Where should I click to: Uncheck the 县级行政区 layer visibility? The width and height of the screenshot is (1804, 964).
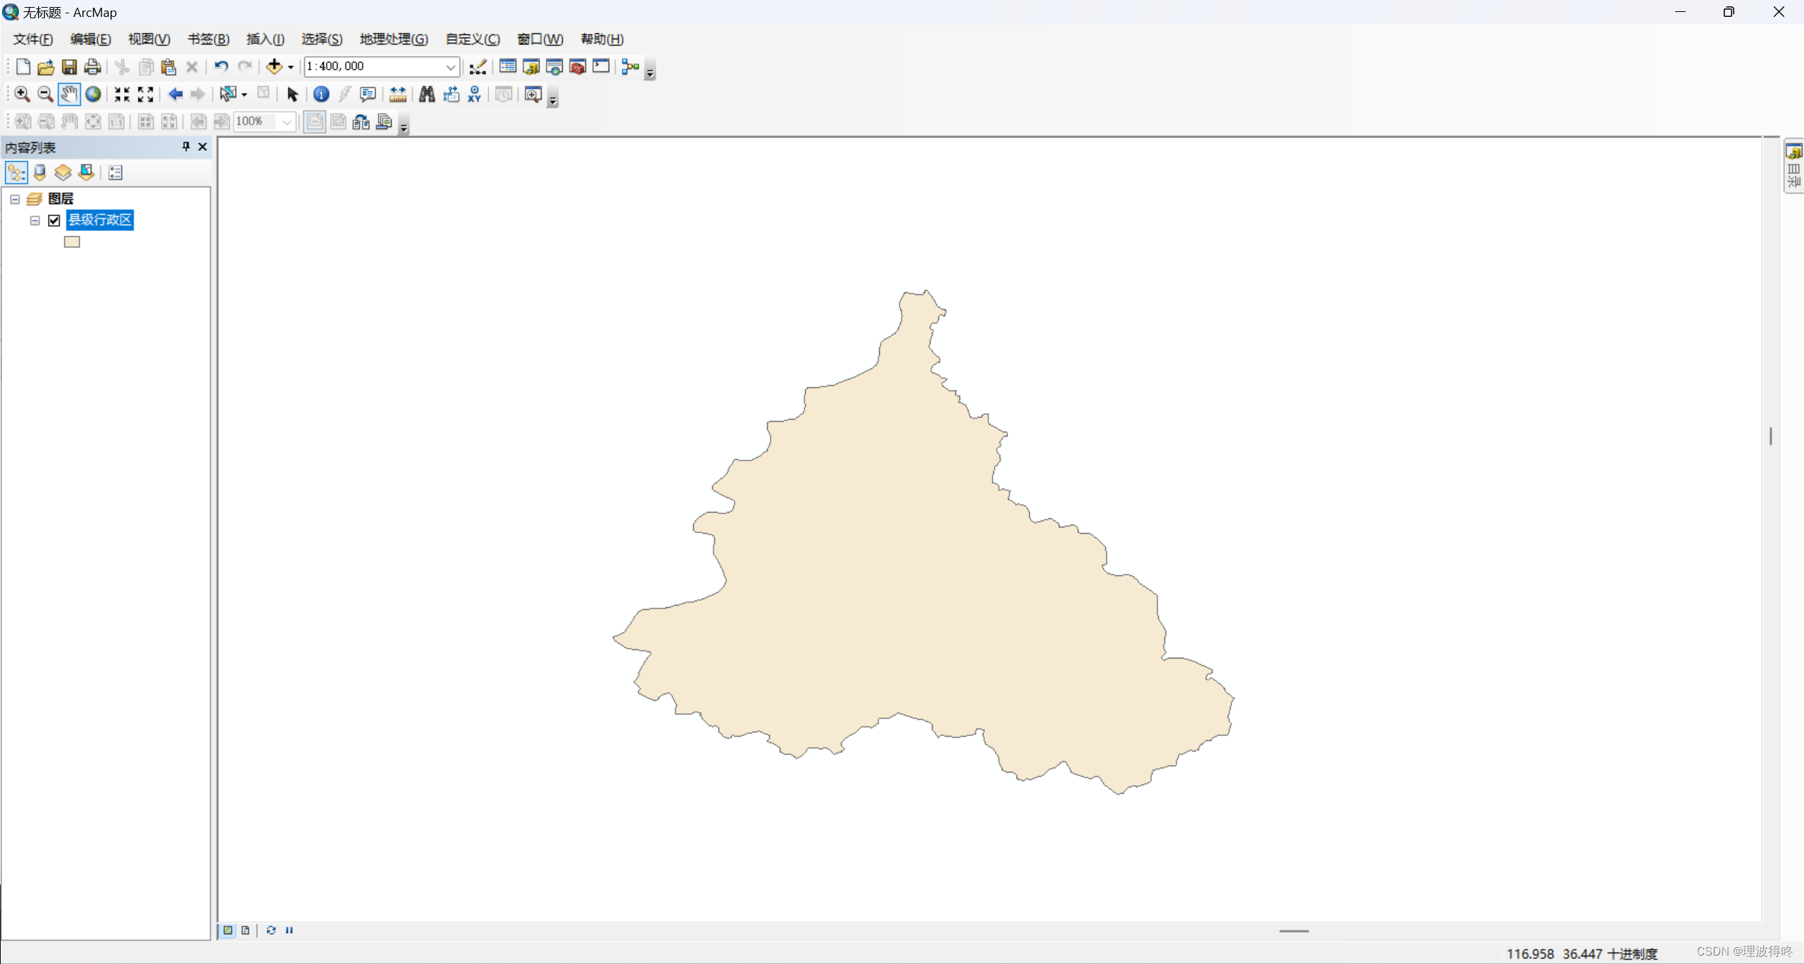[54, 220]
